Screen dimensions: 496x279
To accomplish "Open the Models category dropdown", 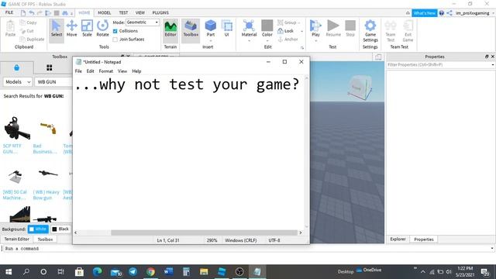I will tap(18, 82).
